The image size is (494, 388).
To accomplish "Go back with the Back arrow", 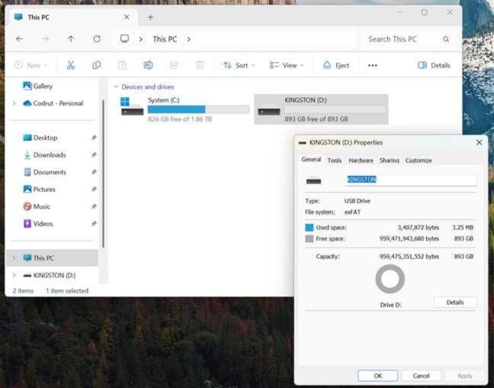I will [19, 39].
